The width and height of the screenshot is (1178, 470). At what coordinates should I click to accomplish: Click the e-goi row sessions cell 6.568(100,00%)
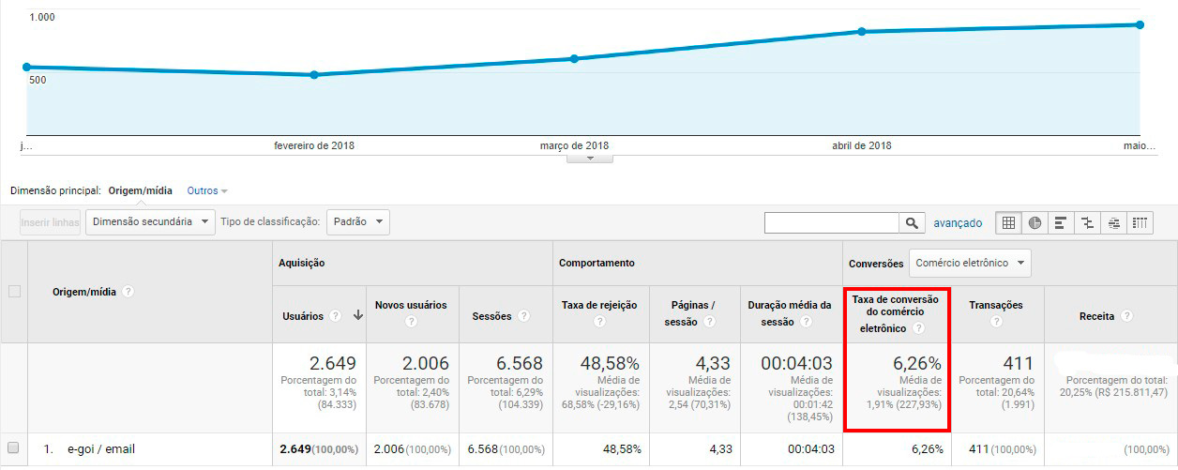tap(506, 449)
